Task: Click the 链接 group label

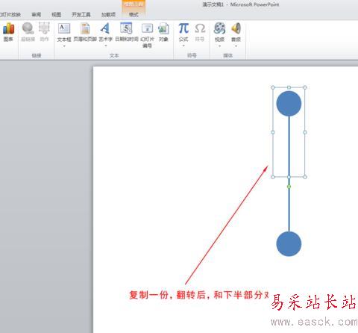Action: point(37,55)
